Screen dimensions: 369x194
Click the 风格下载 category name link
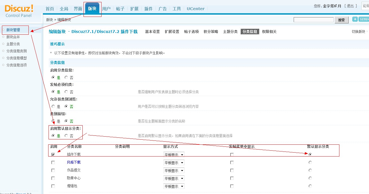(74, 162)
